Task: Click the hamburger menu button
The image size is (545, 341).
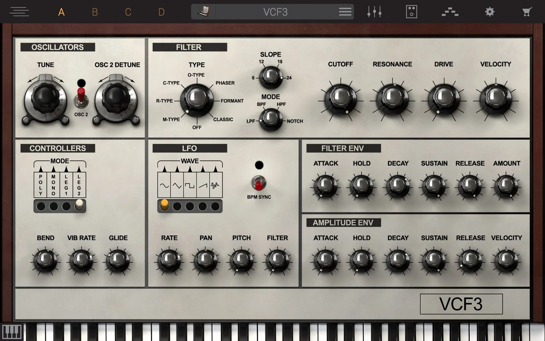Action: pyautogui.click(x=18, y=11)
